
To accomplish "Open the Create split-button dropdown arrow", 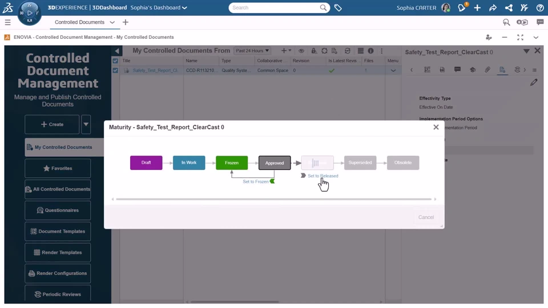I will pos(86,124).
